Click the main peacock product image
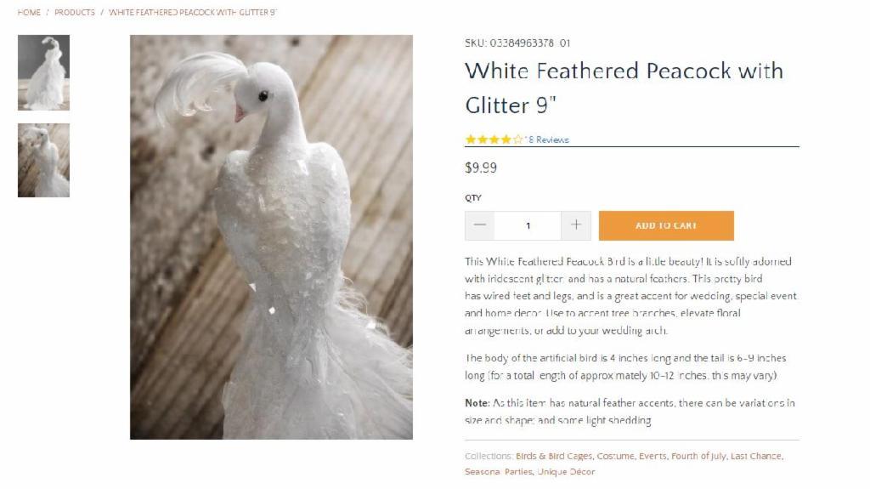The image size is (870, 489). coord(271,237)
